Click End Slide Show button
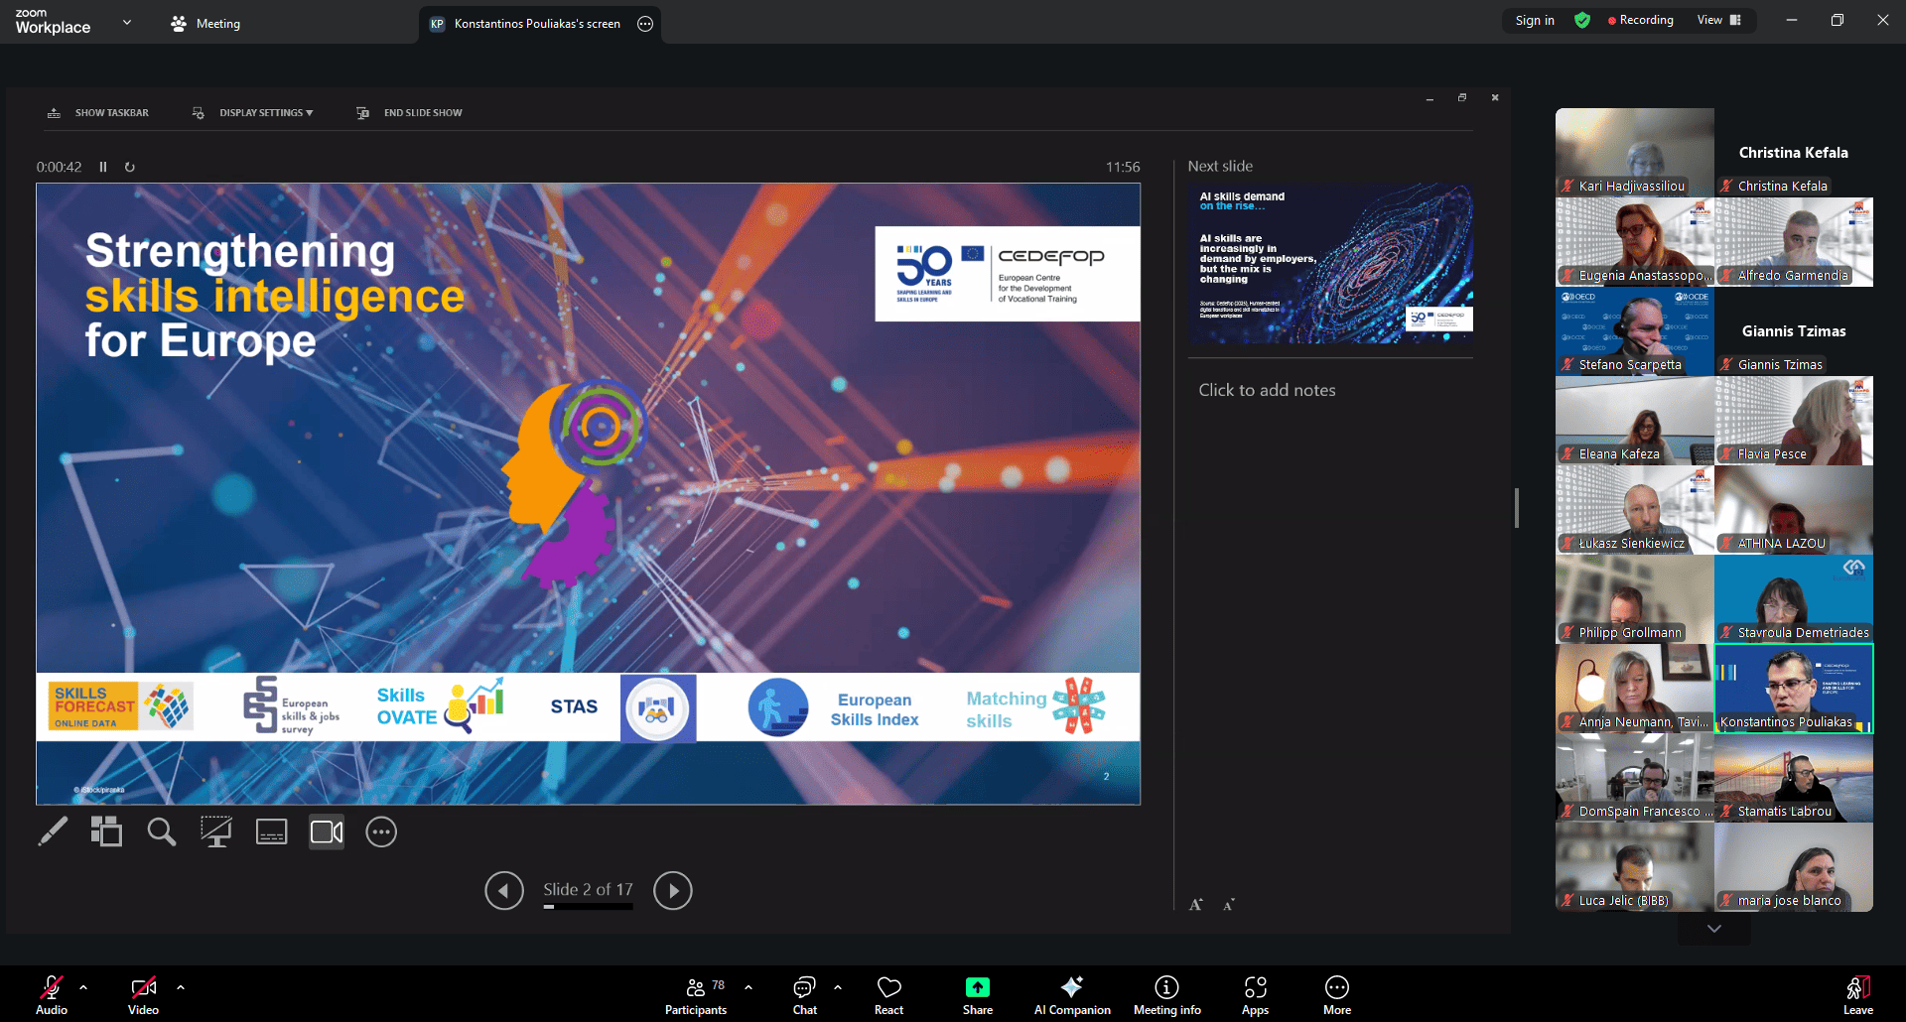 coord(411,113)
